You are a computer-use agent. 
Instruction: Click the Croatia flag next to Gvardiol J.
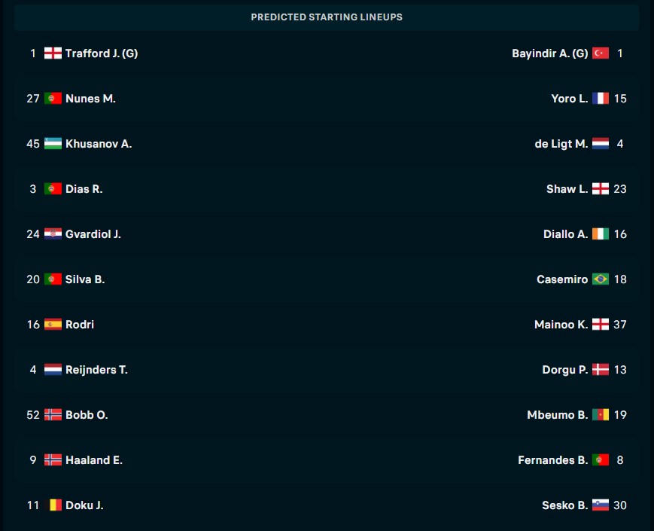pos(53,234)
